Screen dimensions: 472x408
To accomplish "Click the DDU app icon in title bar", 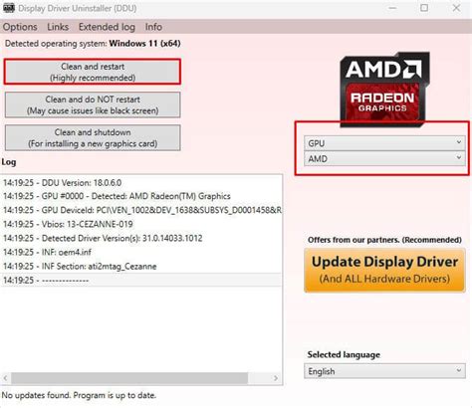I will [9, 8].
